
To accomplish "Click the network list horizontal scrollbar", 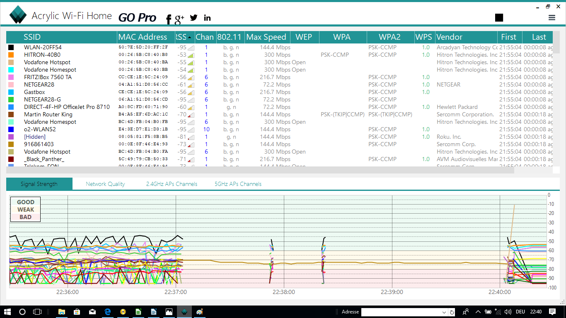I will click(260, 170).
